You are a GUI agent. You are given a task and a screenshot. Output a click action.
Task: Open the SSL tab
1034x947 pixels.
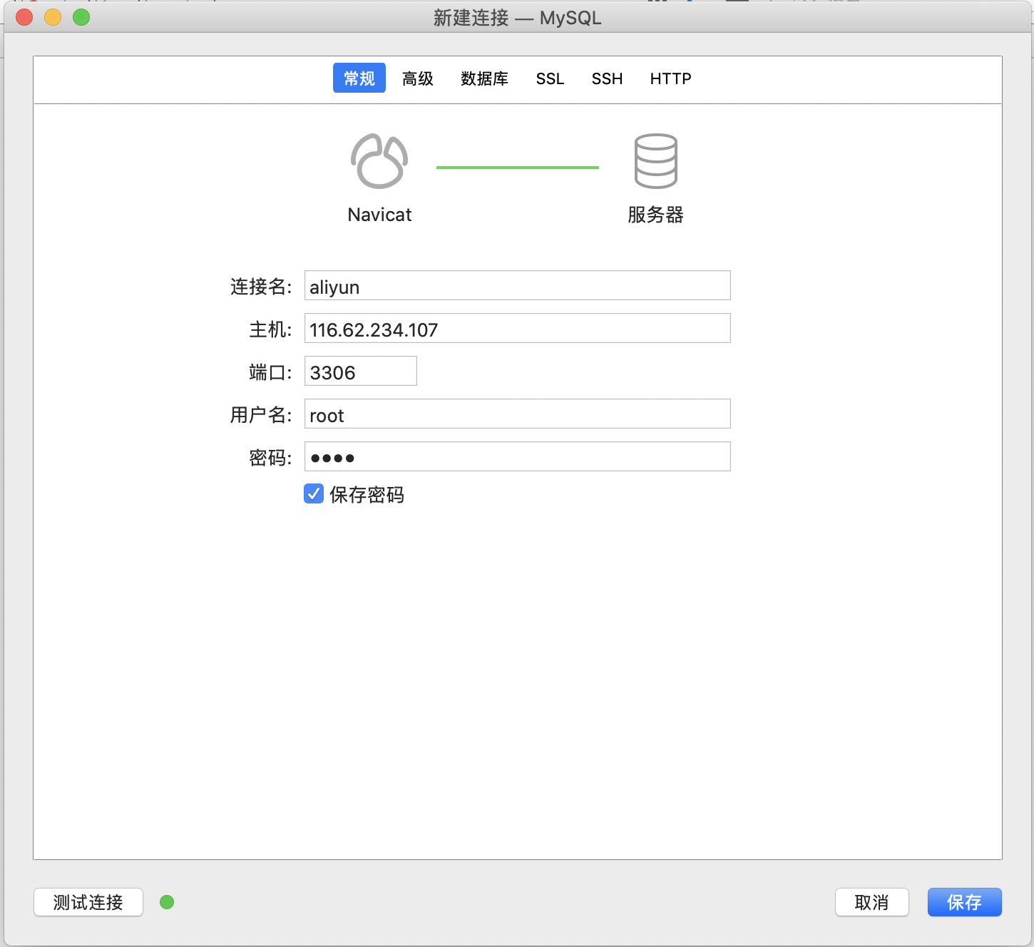(x=549, y=78)
